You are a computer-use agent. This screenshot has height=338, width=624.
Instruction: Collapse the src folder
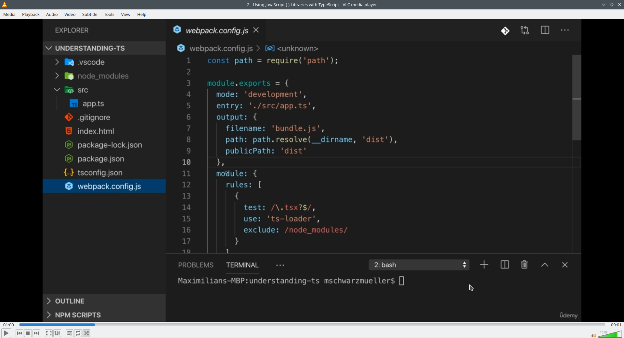(x=104, y=90)
